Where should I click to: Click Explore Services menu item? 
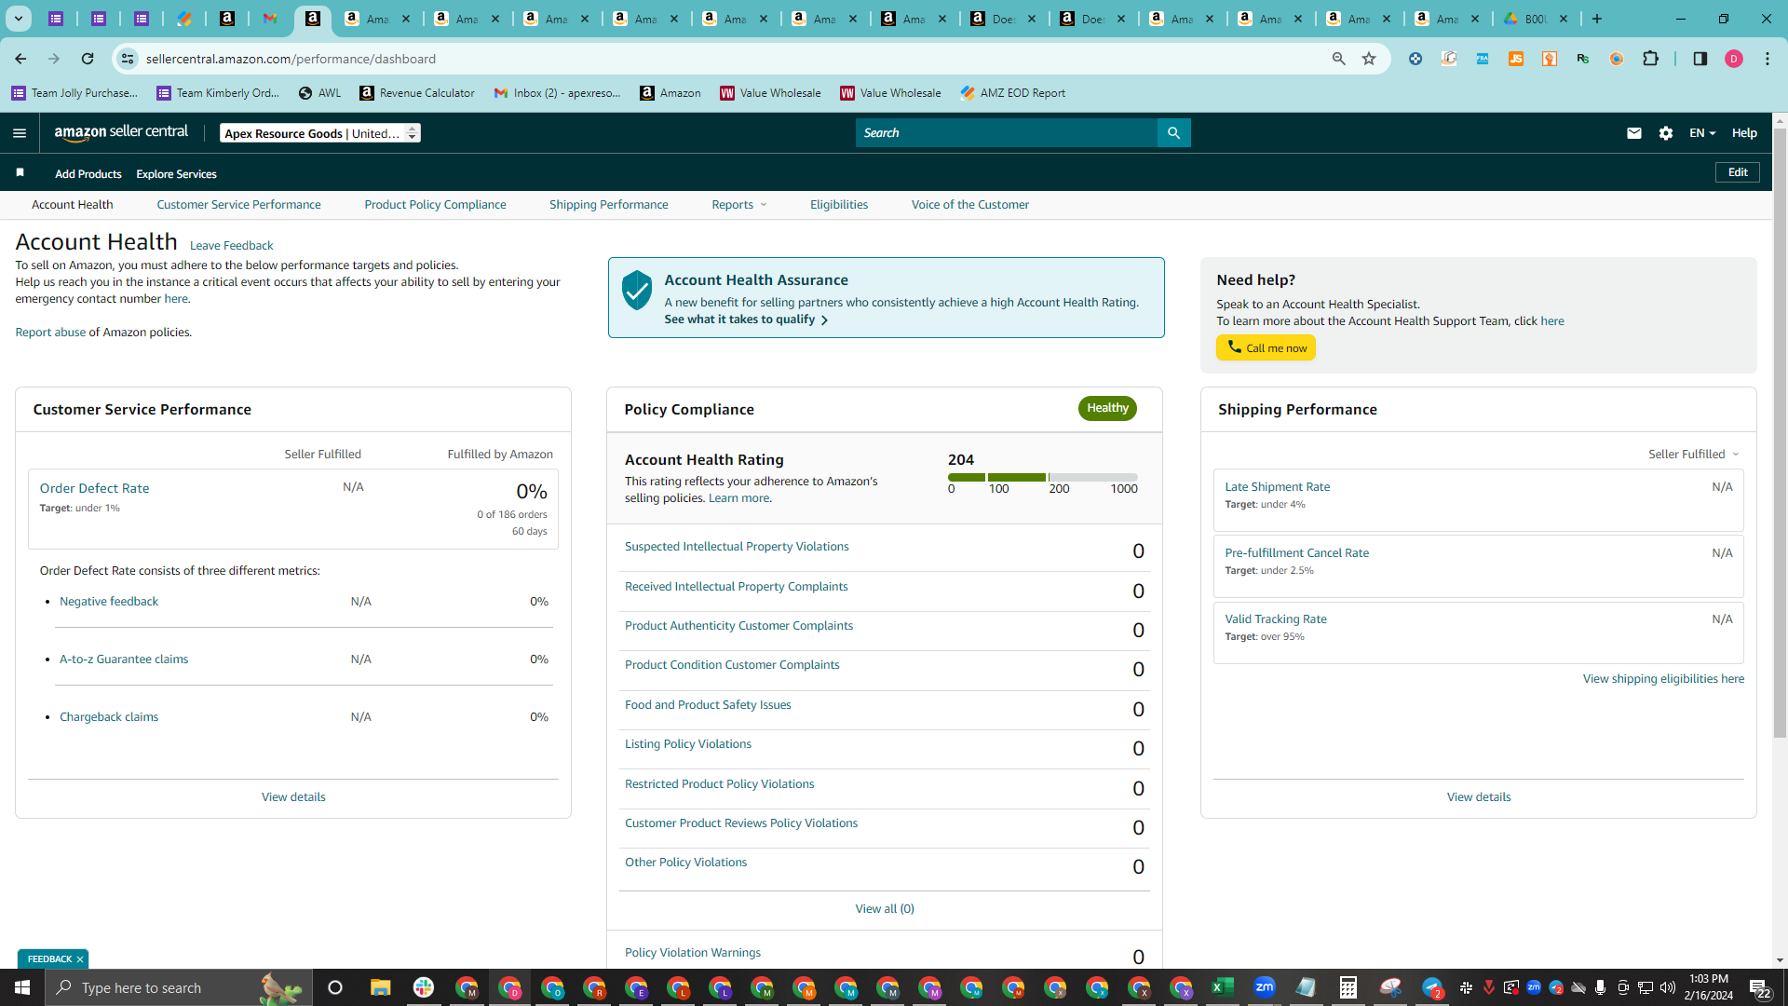coord(176,174)
